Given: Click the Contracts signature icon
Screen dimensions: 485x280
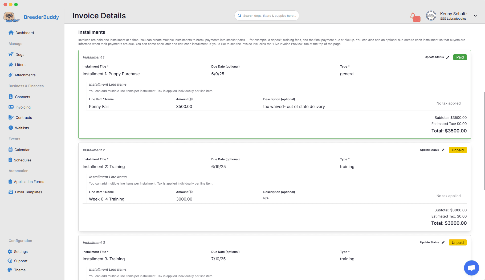Looking at the screenshot, I should click(11, 118).
